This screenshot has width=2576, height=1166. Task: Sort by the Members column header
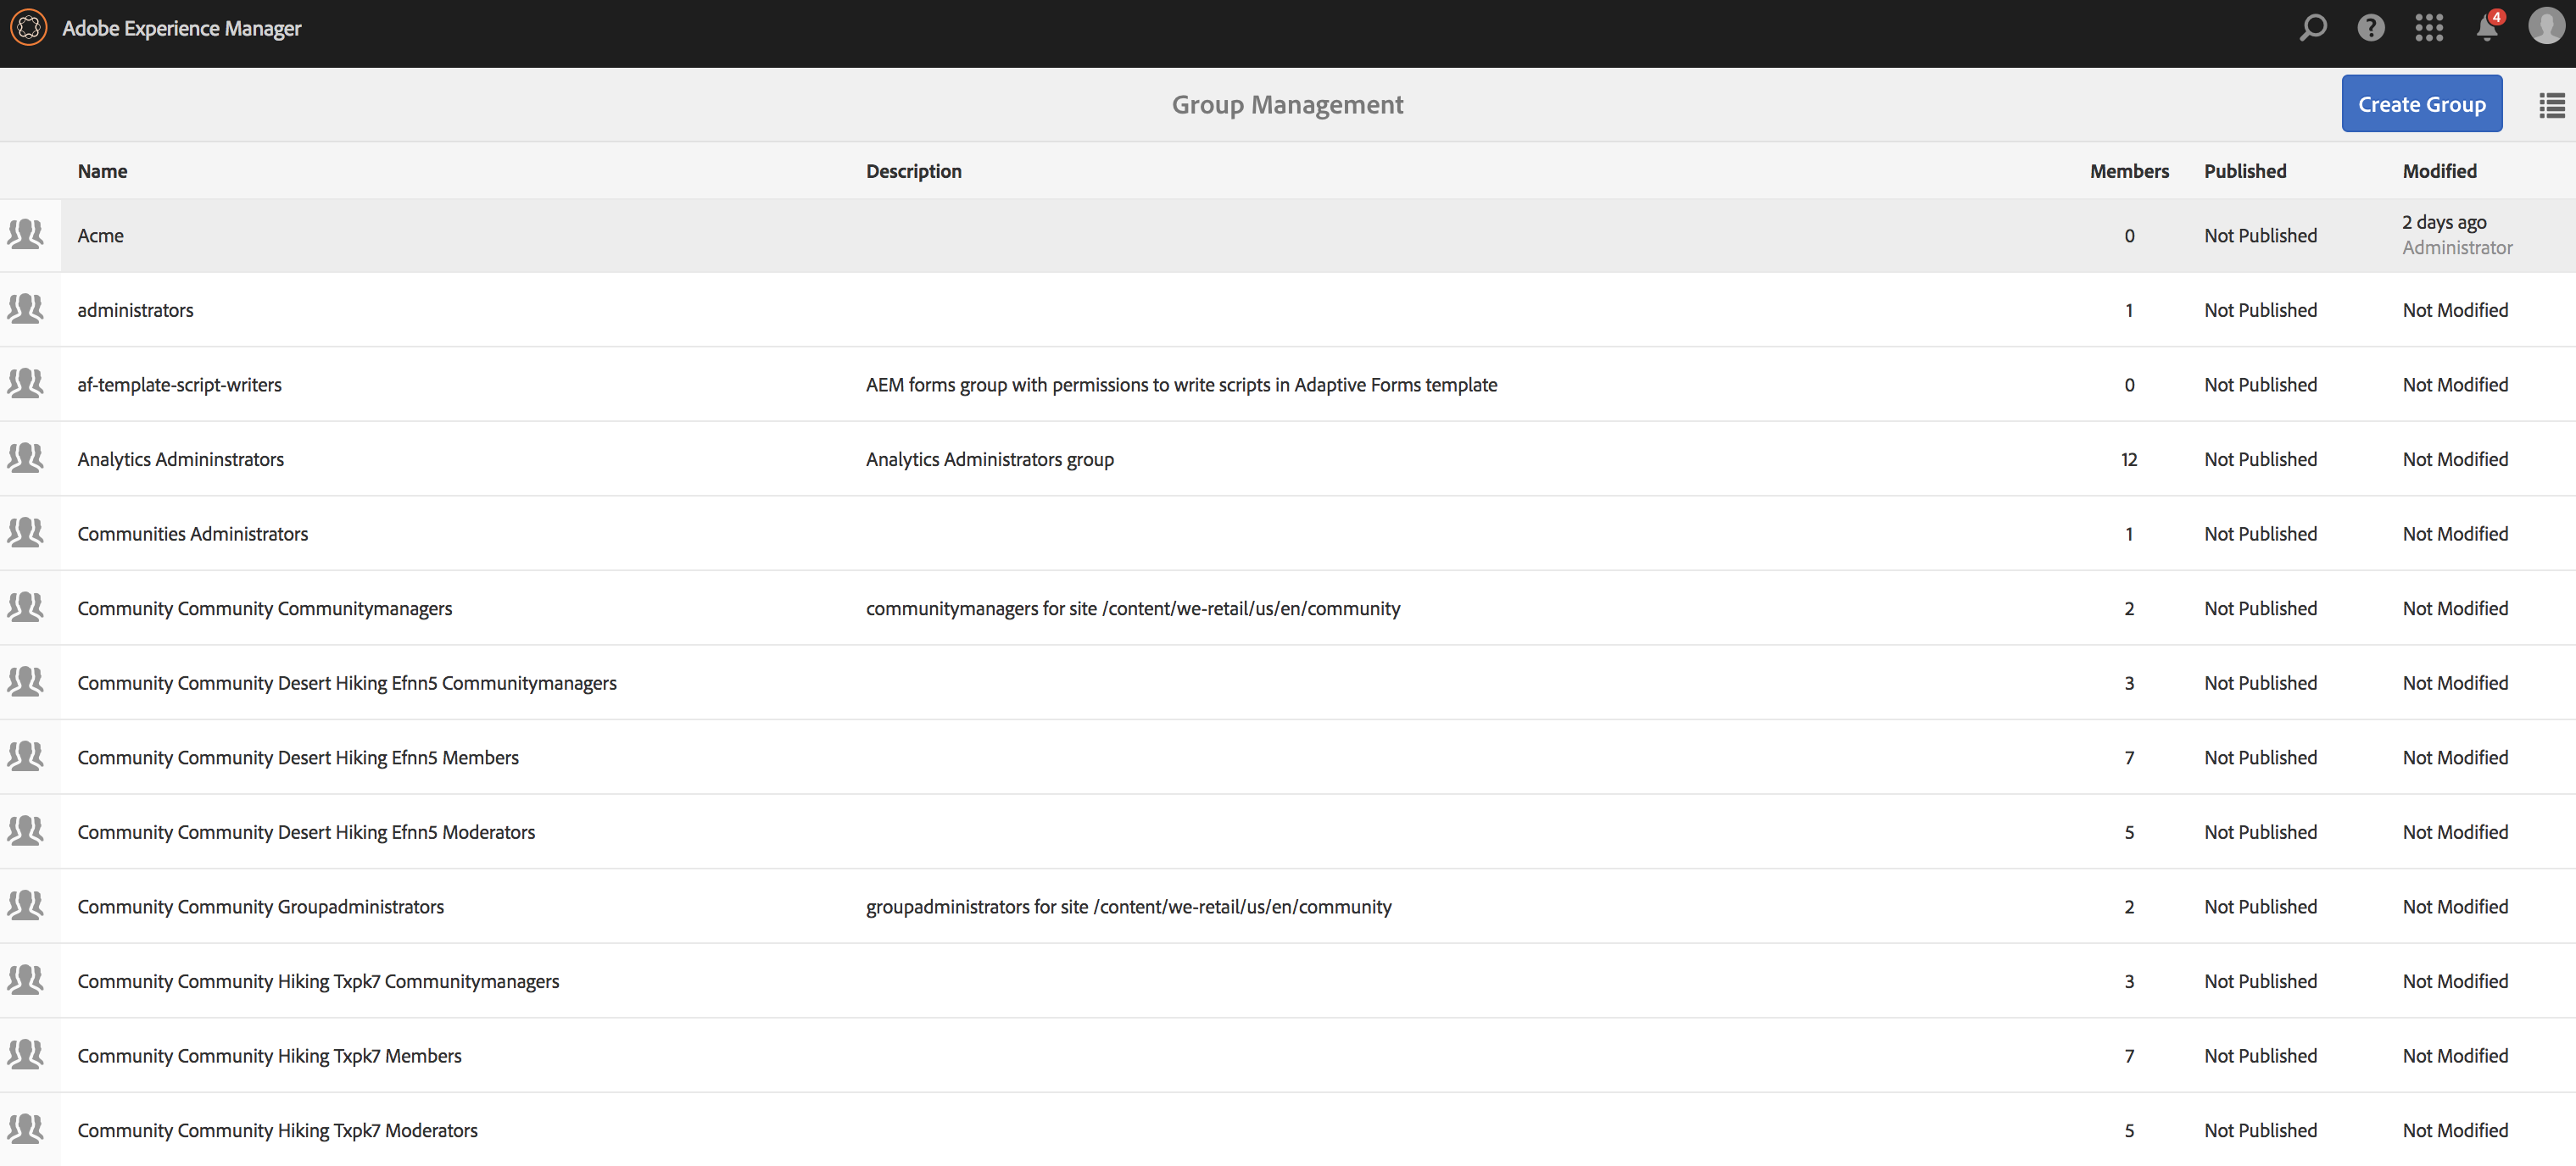click(x=2128, y=171)
